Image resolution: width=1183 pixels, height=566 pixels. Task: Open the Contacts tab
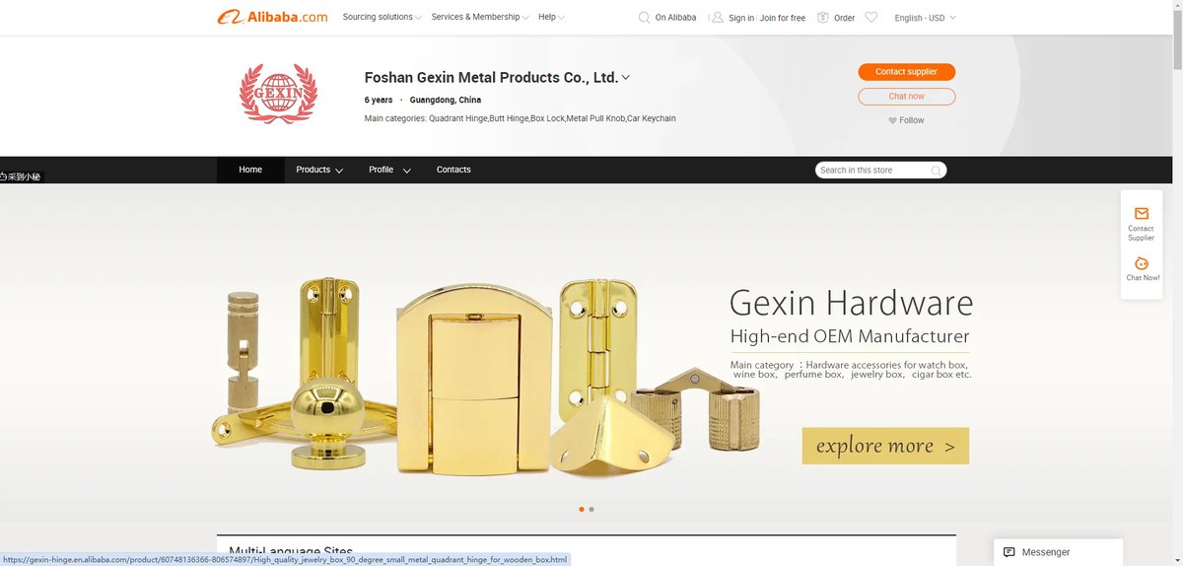pyautogui.click(x=453, y=170)
